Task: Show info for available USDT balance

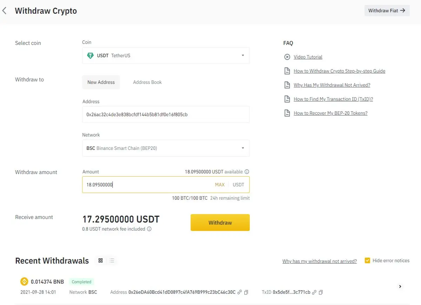Action: pyautogui.click(x=247, y=172)
